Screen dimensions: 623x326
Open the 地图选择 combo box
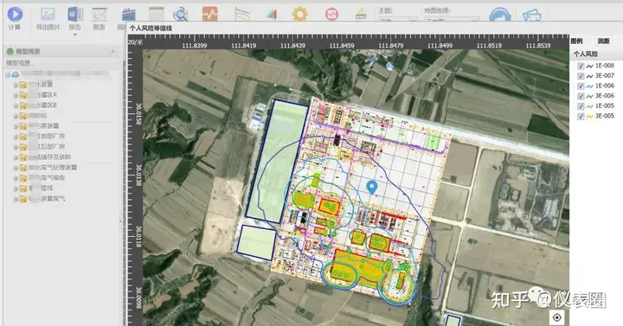[x=452, y=20]
